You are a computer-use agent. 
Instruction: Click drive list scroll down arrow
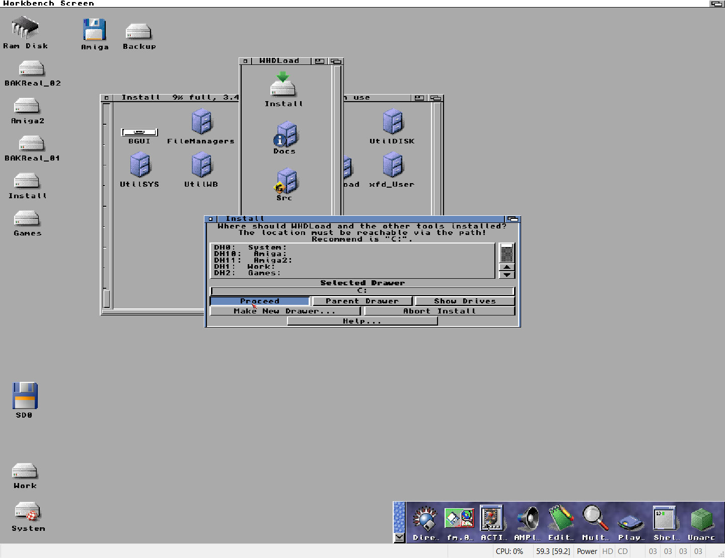pyautogui.click(x=506, y=275)
